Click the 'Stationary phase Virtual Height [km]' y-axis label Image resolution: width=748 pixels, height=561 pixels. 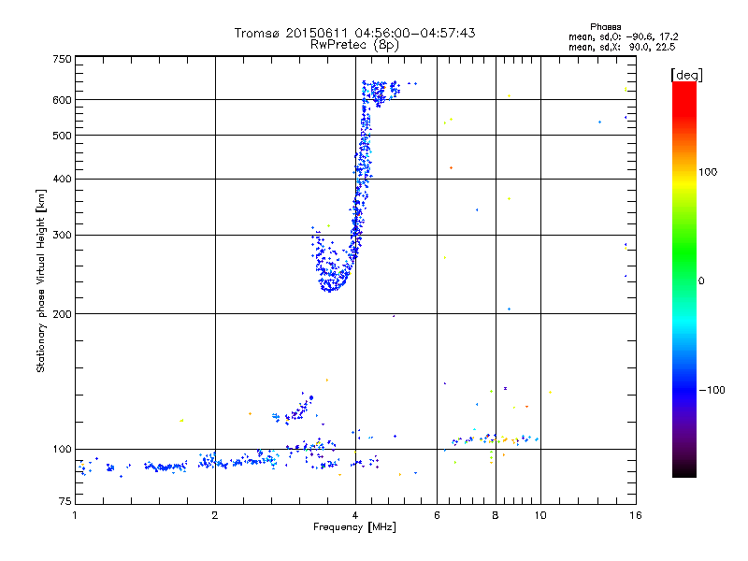tap(41, 281)
